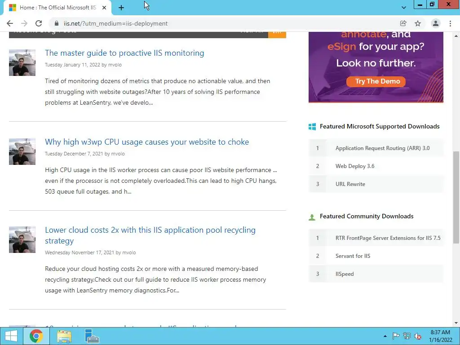Click the purple eSign advertisement banner
460x345 pixels.
click(376, 67)
